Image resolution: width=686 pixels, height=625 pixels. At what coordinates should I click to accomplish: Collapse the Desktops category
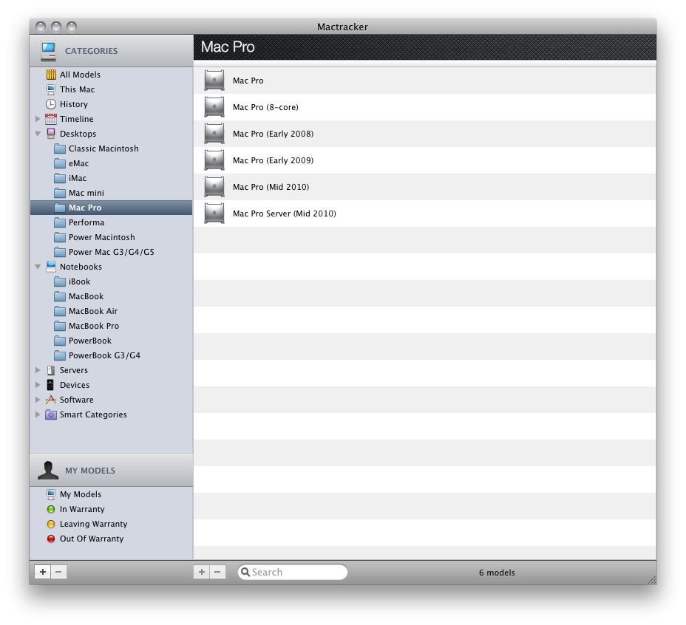38,134
